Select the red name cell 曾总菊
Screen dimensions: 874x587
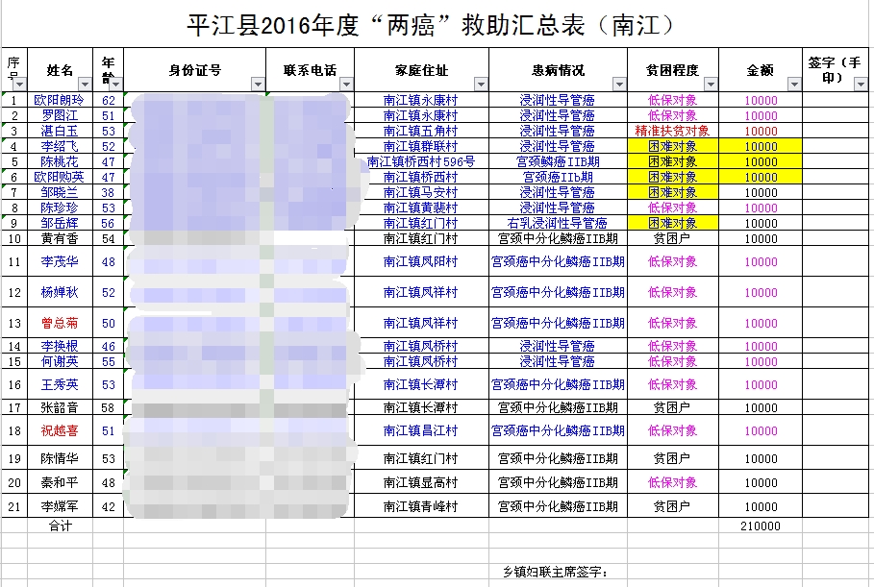click(60, 324)
